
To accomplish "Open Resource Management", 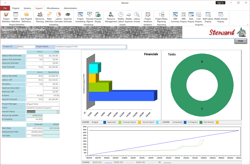I will [x=111, y=17].
